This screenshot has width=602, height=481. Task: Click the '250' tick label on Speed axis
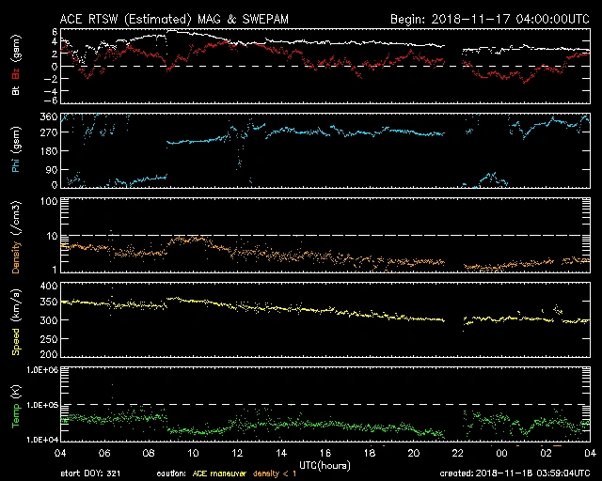click(x=49, y=339)
